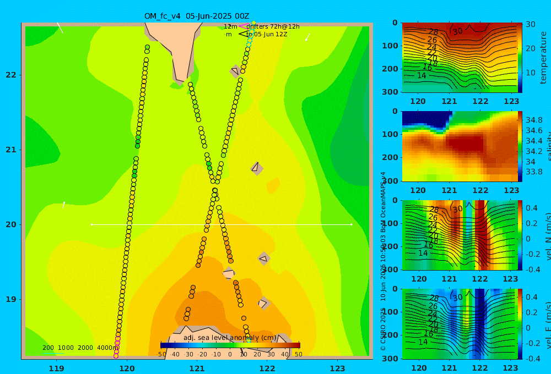This screenshot has height=374, width=551.
Task: Click the 'vel. E (m/s)' axis label
Action: 548,324
